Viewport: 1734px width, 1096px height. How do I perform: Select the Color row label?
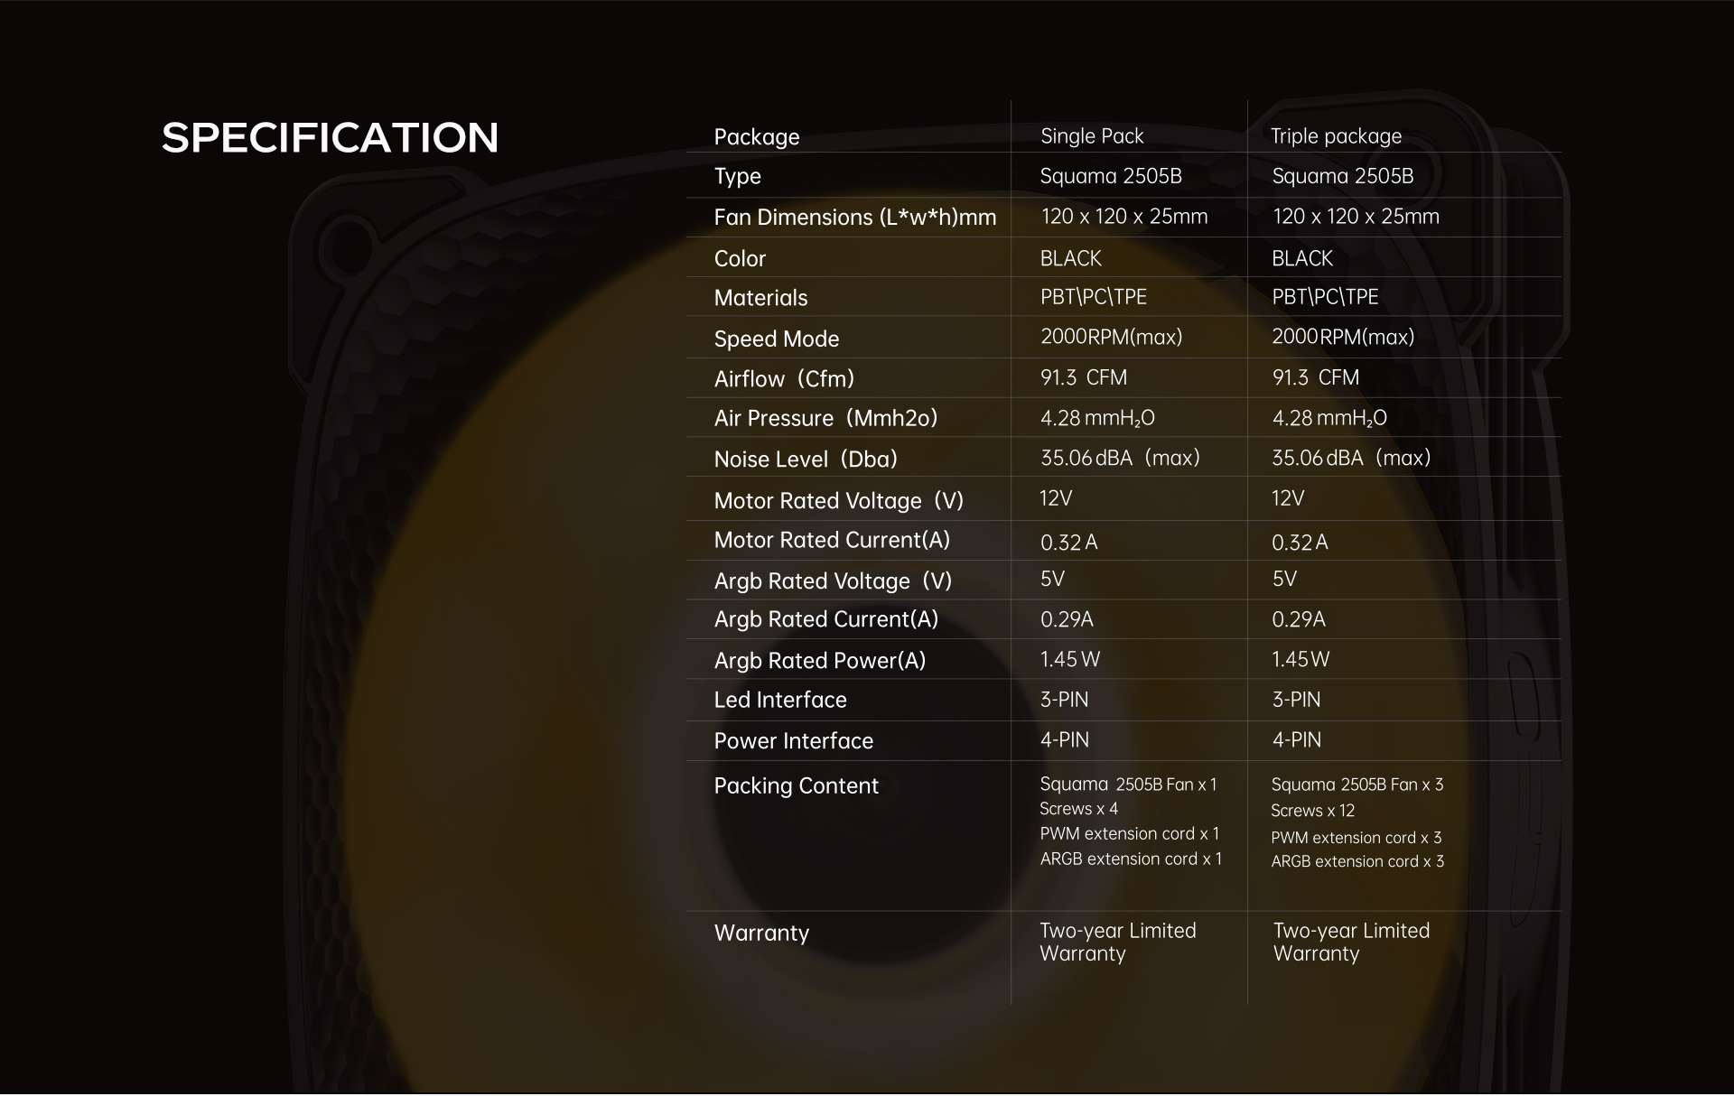click(740, 259)
